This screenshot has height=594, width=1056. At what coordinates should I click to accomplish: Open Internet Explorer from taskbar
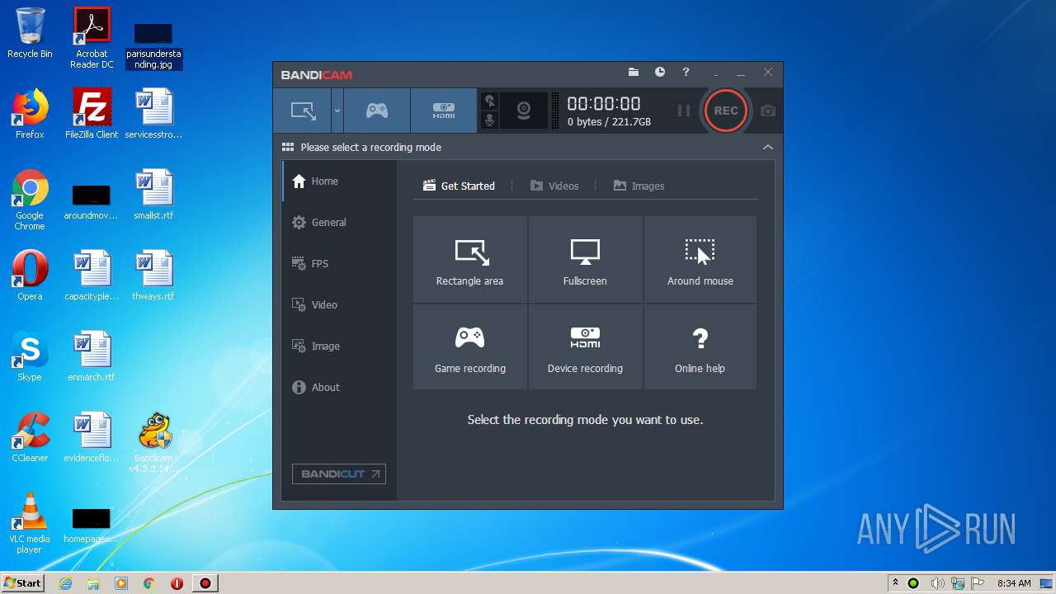tap(65, 583)
